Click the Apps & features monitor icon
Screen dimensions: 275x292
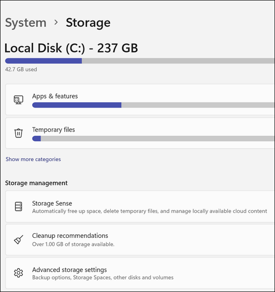click(x=18, y=100)
